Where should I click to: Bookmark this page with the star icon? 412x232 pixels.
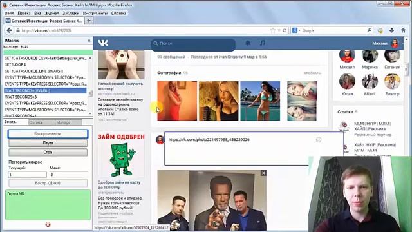(273, 30)
